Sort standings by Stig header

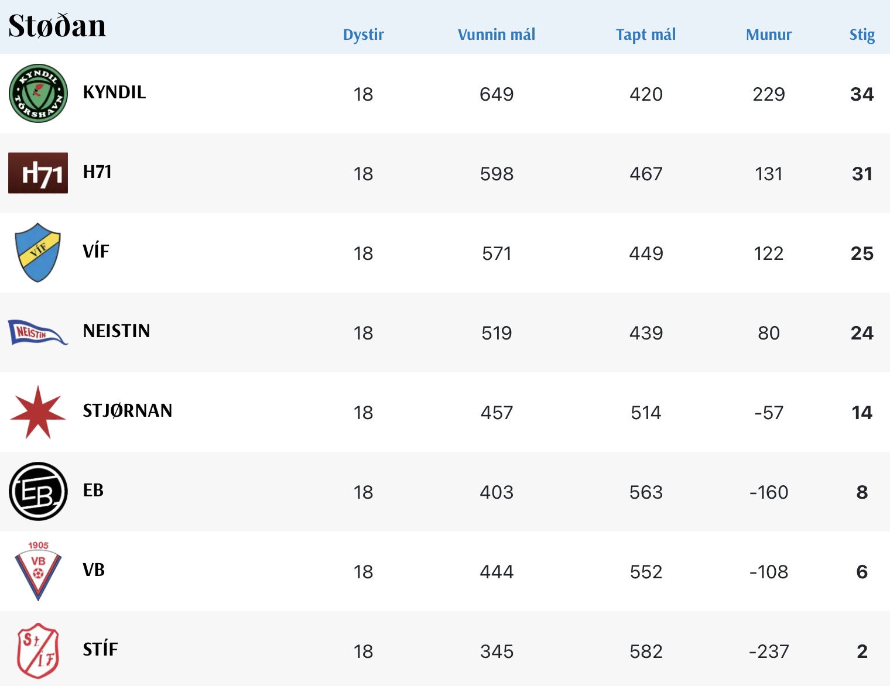[x=862, y=35]
